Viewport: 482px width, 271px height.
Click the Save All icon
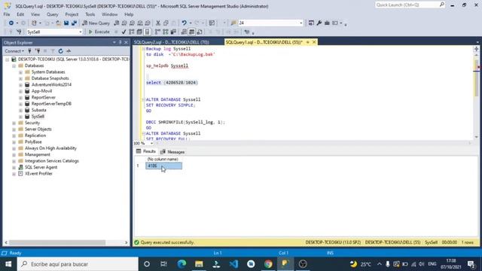pyautogui.click(x=74, y=23)
